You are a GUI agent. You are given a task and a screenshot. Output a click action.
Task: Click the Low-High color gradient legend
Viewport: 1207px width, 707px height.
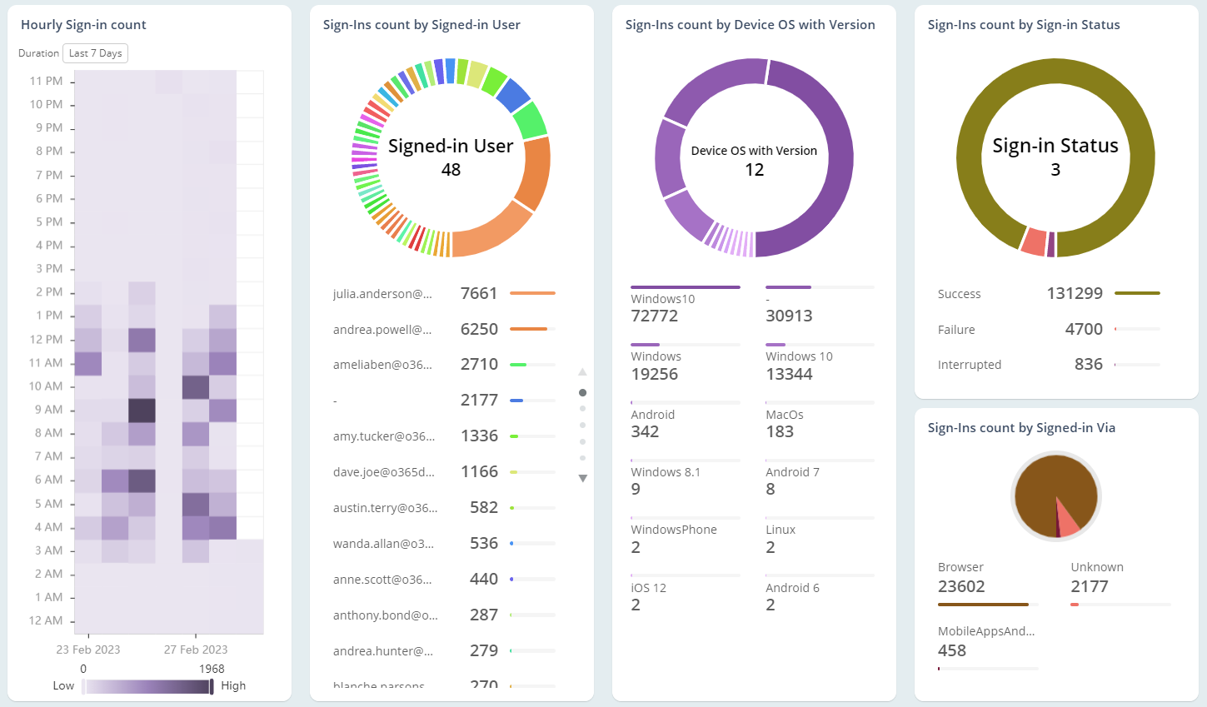(x=148, y=685)
